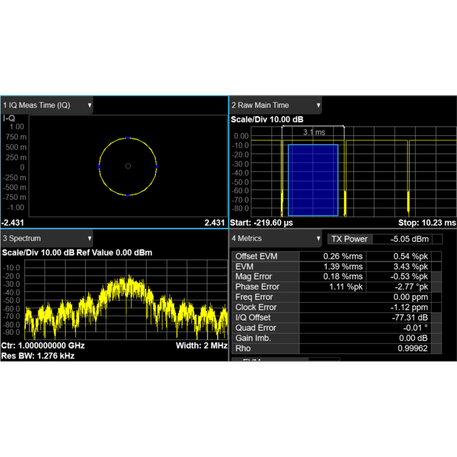The image size is (457, 457).
Task: Select the 3.1 ms time marker label
Action: (313, 133)
